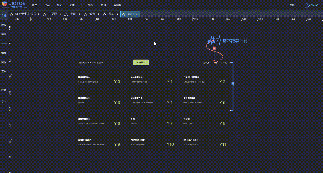This screenshot has width=323, height=173.
Task: Select the 基本数学计算 label text
Action: (x=235, y=41)
